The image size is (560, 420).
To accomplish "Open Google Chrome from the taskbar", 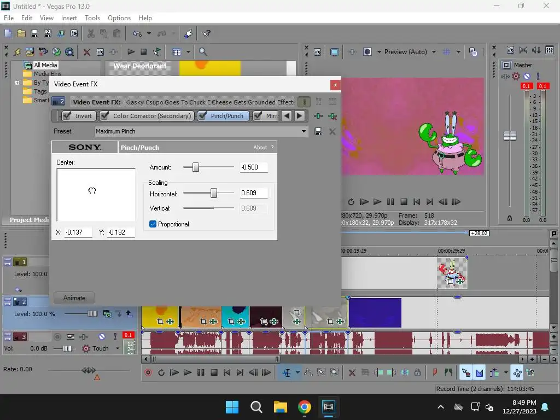I will pos(304,407).
